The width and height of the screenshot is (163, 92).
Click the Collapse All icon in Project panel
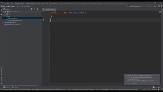pos(34,9)
